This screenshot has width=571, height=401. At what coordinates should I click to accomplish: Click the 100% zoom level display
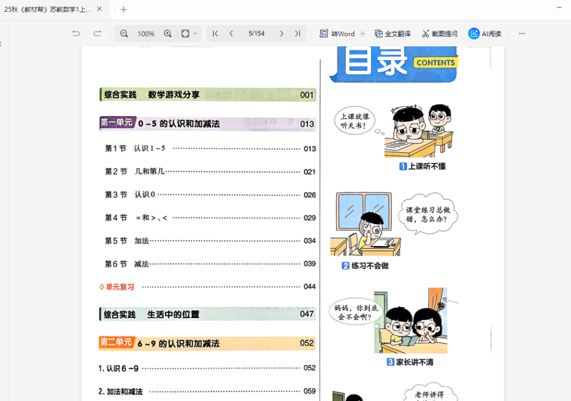[146, 33]
